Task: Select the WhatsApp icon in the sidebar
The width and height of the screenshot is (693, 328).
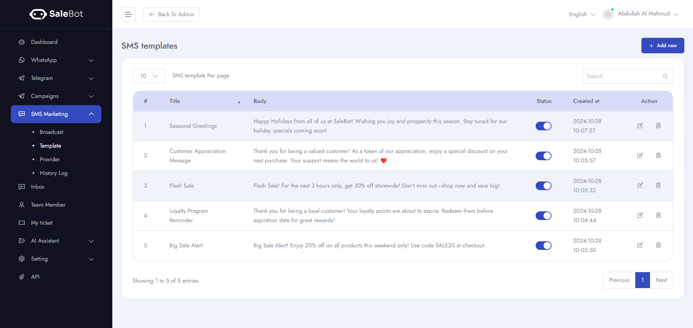Action: [x=22, y=60]
